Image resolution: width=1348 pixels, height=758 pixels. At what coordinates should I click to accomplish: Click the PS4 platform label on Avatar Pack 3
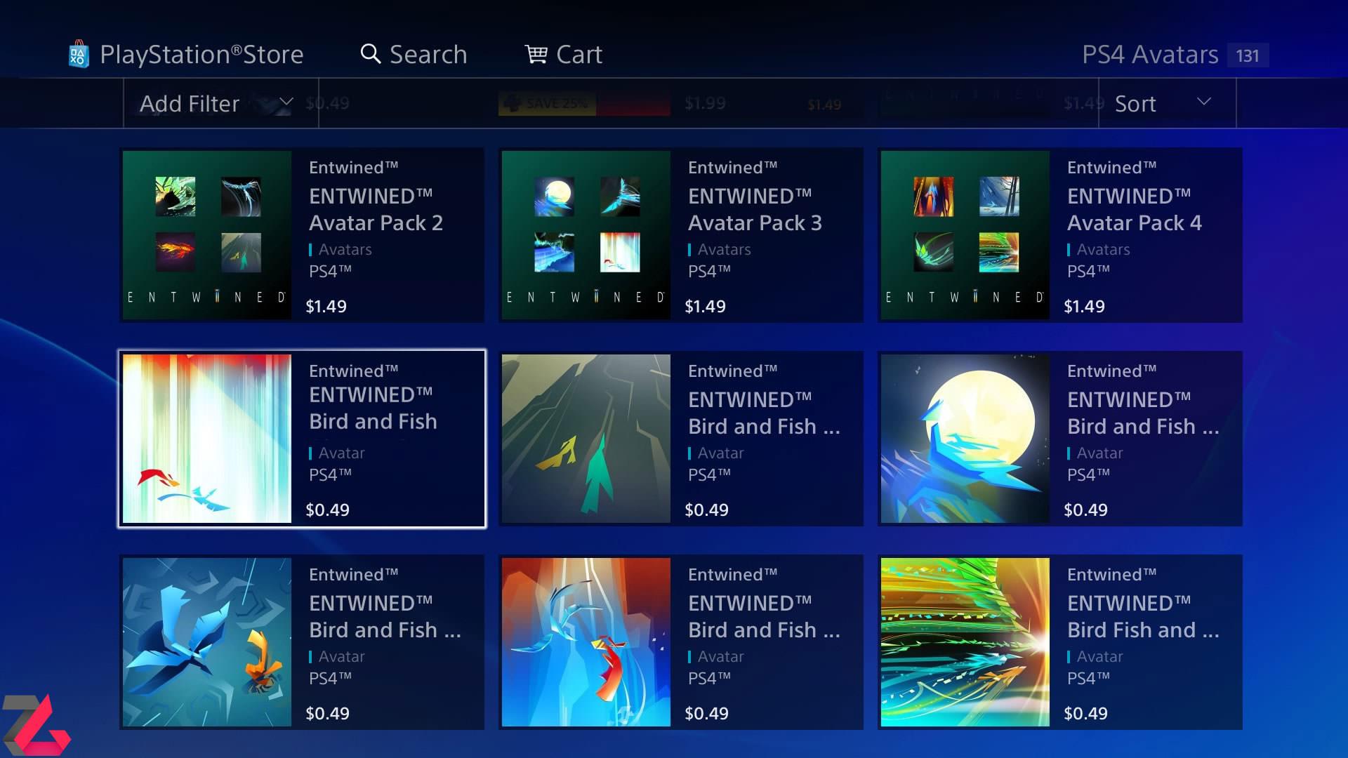[710, 271]
